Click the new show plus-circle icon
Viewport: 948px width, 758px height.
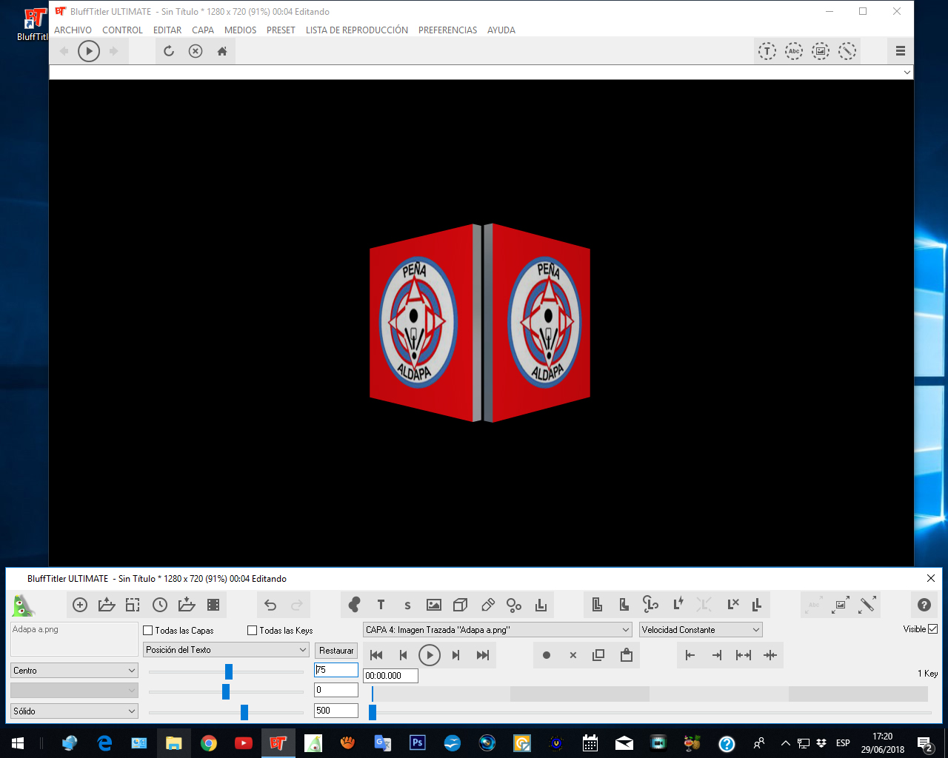(x=80, y=605)
